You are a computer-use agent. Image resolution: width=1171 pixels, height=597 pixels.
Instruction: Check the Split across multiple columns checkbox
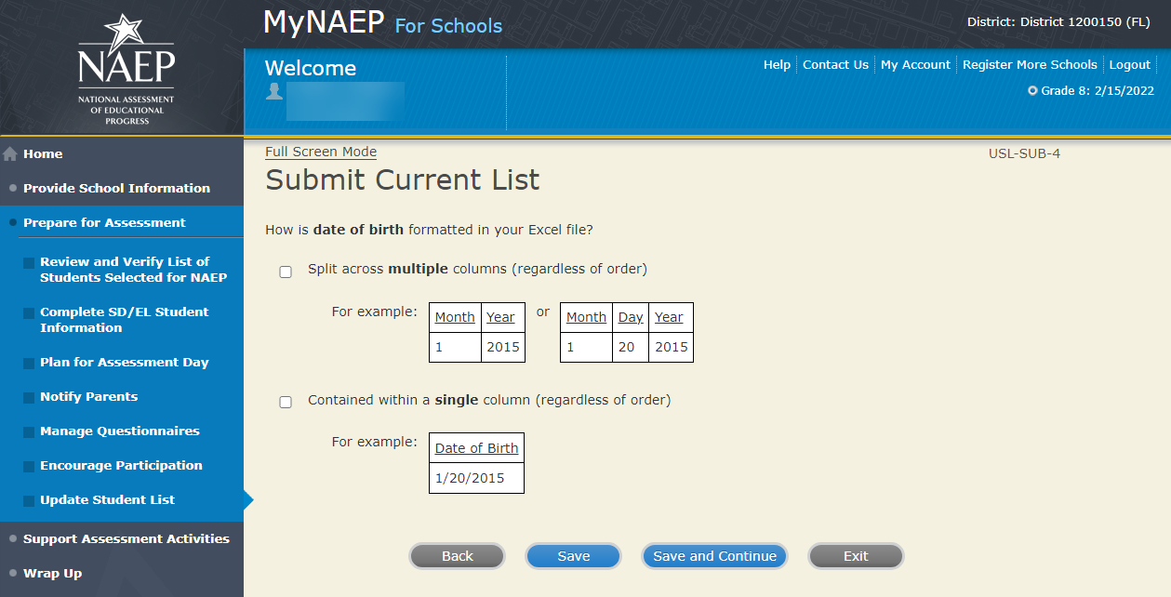[x=286, y=272]
